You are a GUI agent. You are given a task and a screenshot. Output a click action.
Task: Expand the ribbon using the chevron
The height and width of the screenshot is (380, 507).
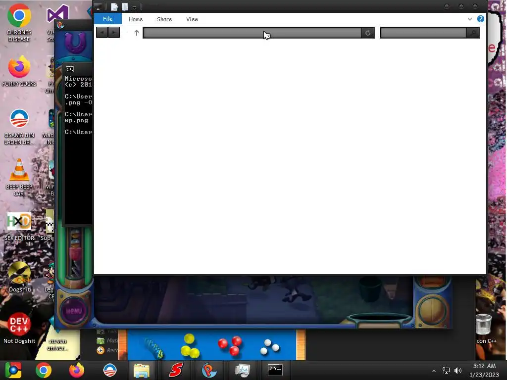click(470, 19)
